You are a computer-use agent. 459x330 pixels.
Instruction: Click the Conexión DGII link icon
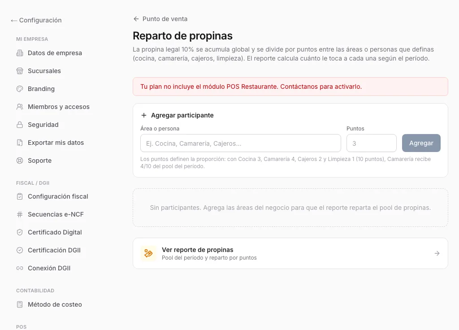point(20,268)
